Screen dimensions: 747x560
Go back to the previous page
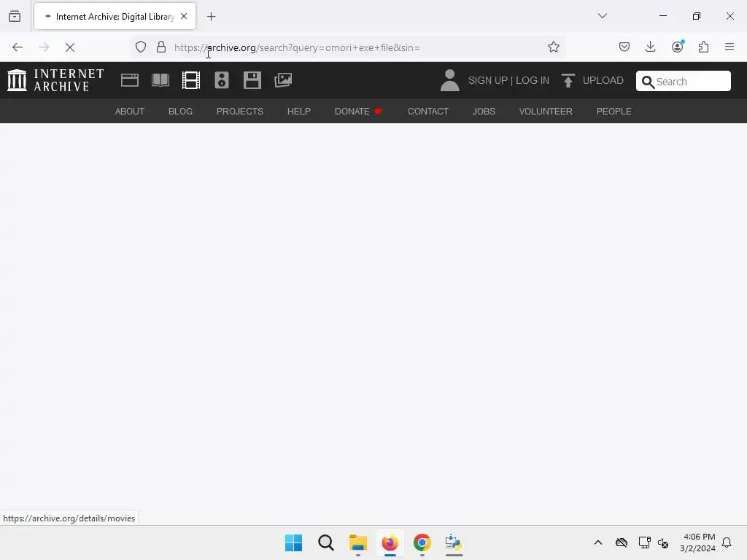click(x=18, y=47)
